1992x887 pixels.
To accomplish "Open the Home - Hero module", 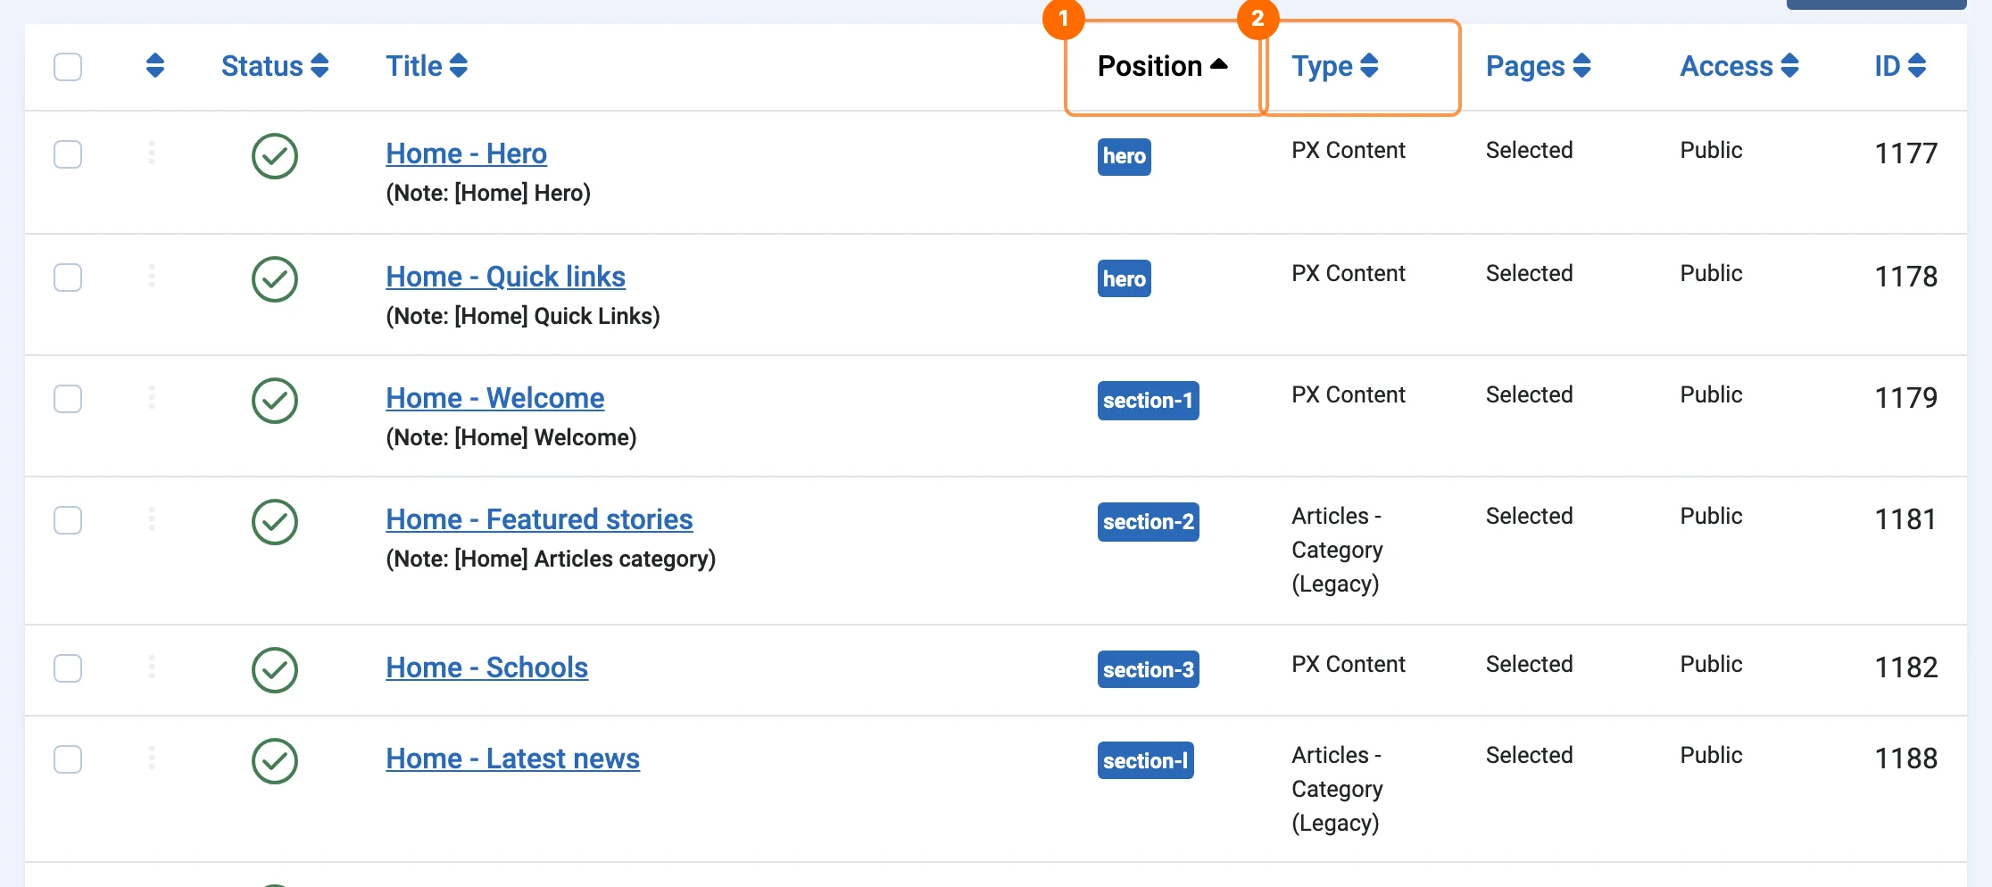I will click(466, 153).
